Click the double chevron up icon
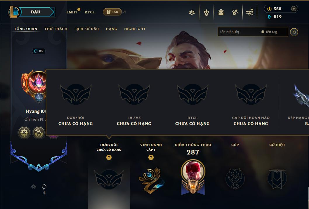The image size is (309, 209). [x=33, y=186]
